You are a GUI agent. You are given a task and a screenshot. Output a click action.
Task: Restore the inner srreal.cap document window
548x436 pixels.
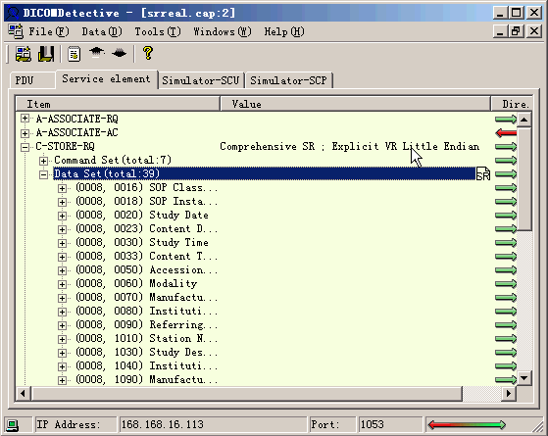click(x=517, y=31)
